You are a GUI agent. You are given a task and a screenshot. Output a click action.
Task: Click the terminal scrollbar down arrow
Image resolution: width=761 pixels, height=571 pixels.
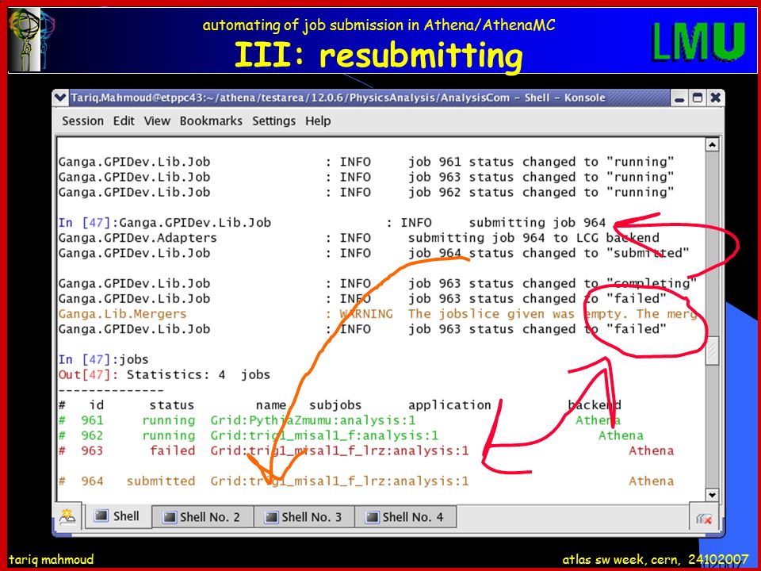(x=712, y=495)
